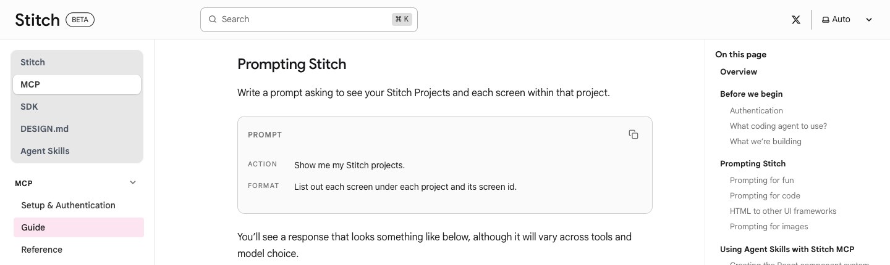Click the Stitch logo in the header
The image size is (890, 265).
[37, 20]
